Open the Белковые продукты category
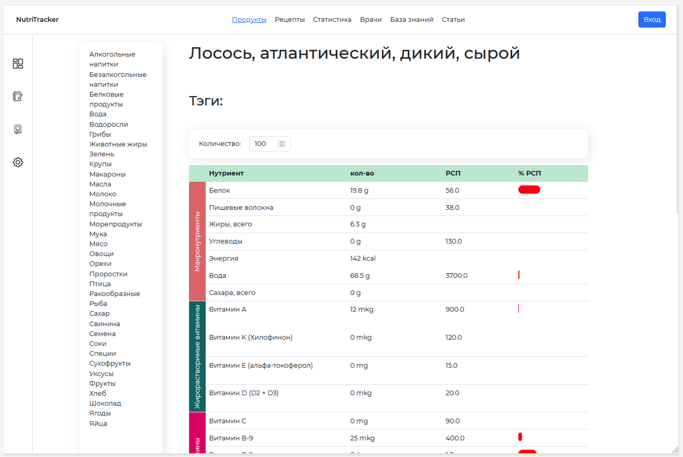This screenshot has width=683, height=457. (106, 99)
